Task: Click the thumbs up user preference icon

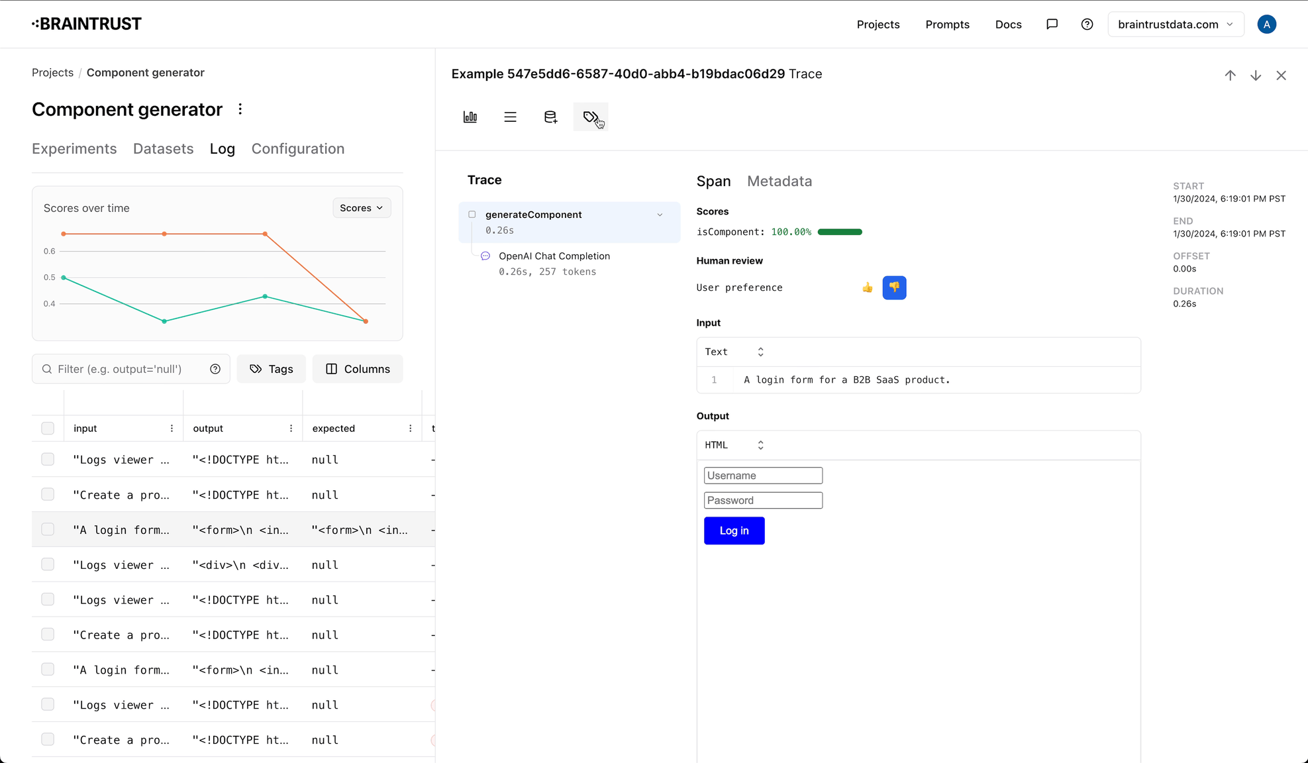Action: pyautogui.click(x=867, y=287)
